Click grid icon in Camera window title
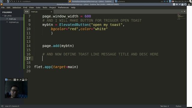The image size is (192, 108). (x=15, y=80)
